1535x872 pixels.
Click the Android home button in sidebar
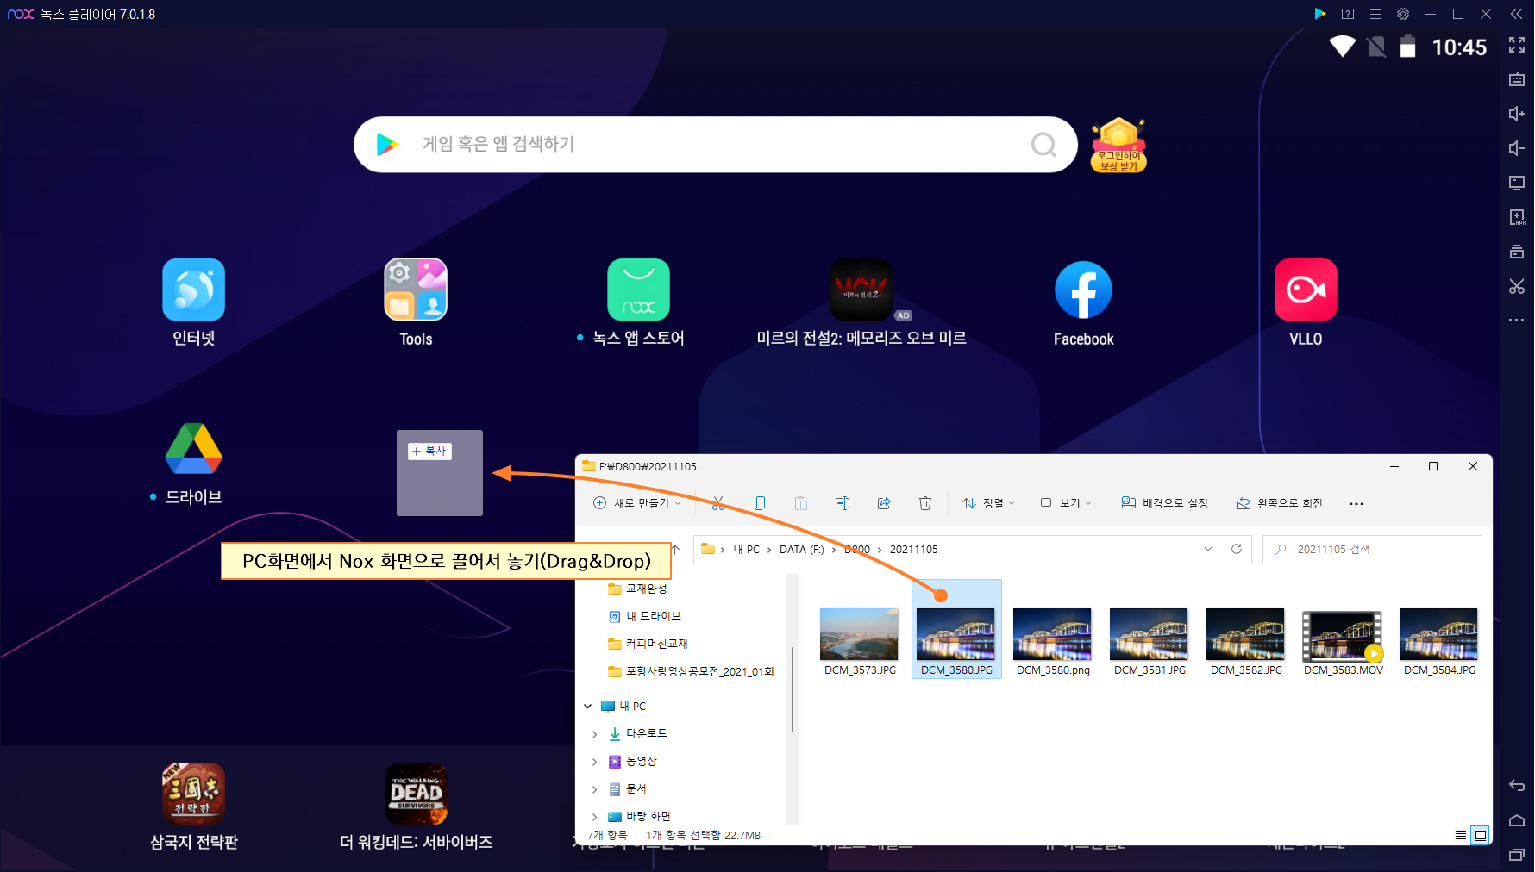pyautogui.click(x=1517, y=820)
